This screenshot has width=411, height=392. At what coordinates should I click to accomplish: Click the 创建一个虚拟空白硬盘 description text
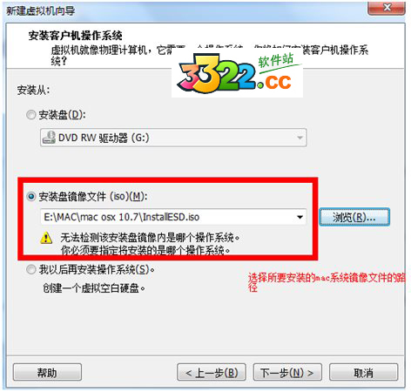(x=94, y=288)
